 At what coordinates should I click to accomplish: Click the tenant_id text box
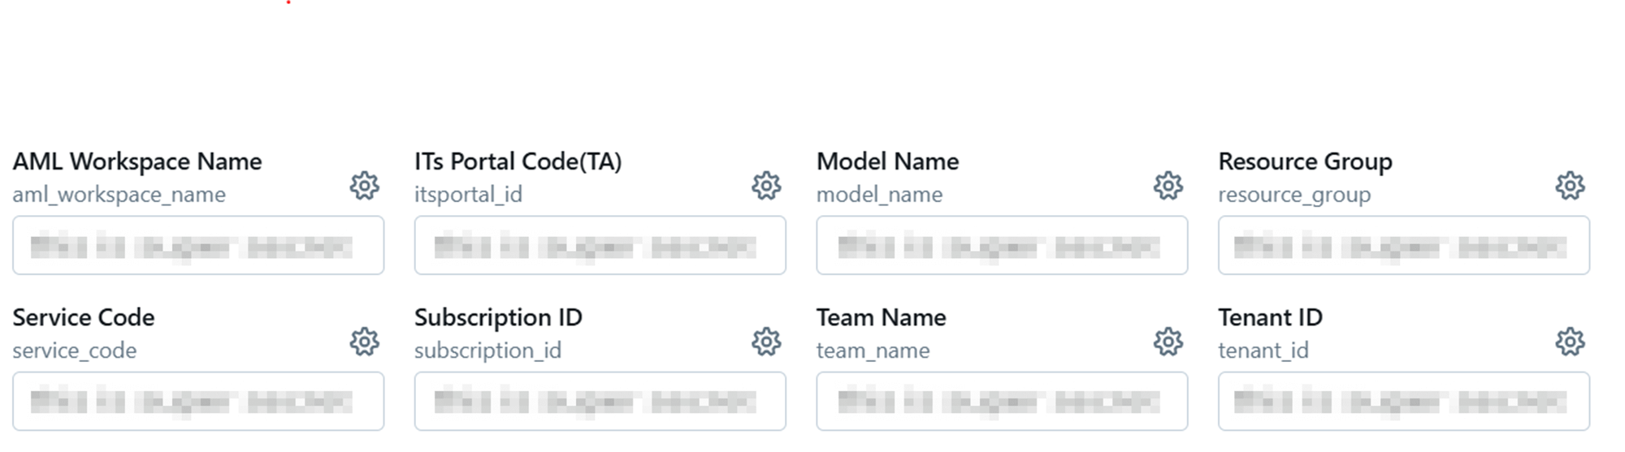coord(1404,401)
